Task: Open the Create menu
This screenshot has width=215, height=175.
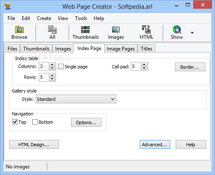Action: coord(44,18)
